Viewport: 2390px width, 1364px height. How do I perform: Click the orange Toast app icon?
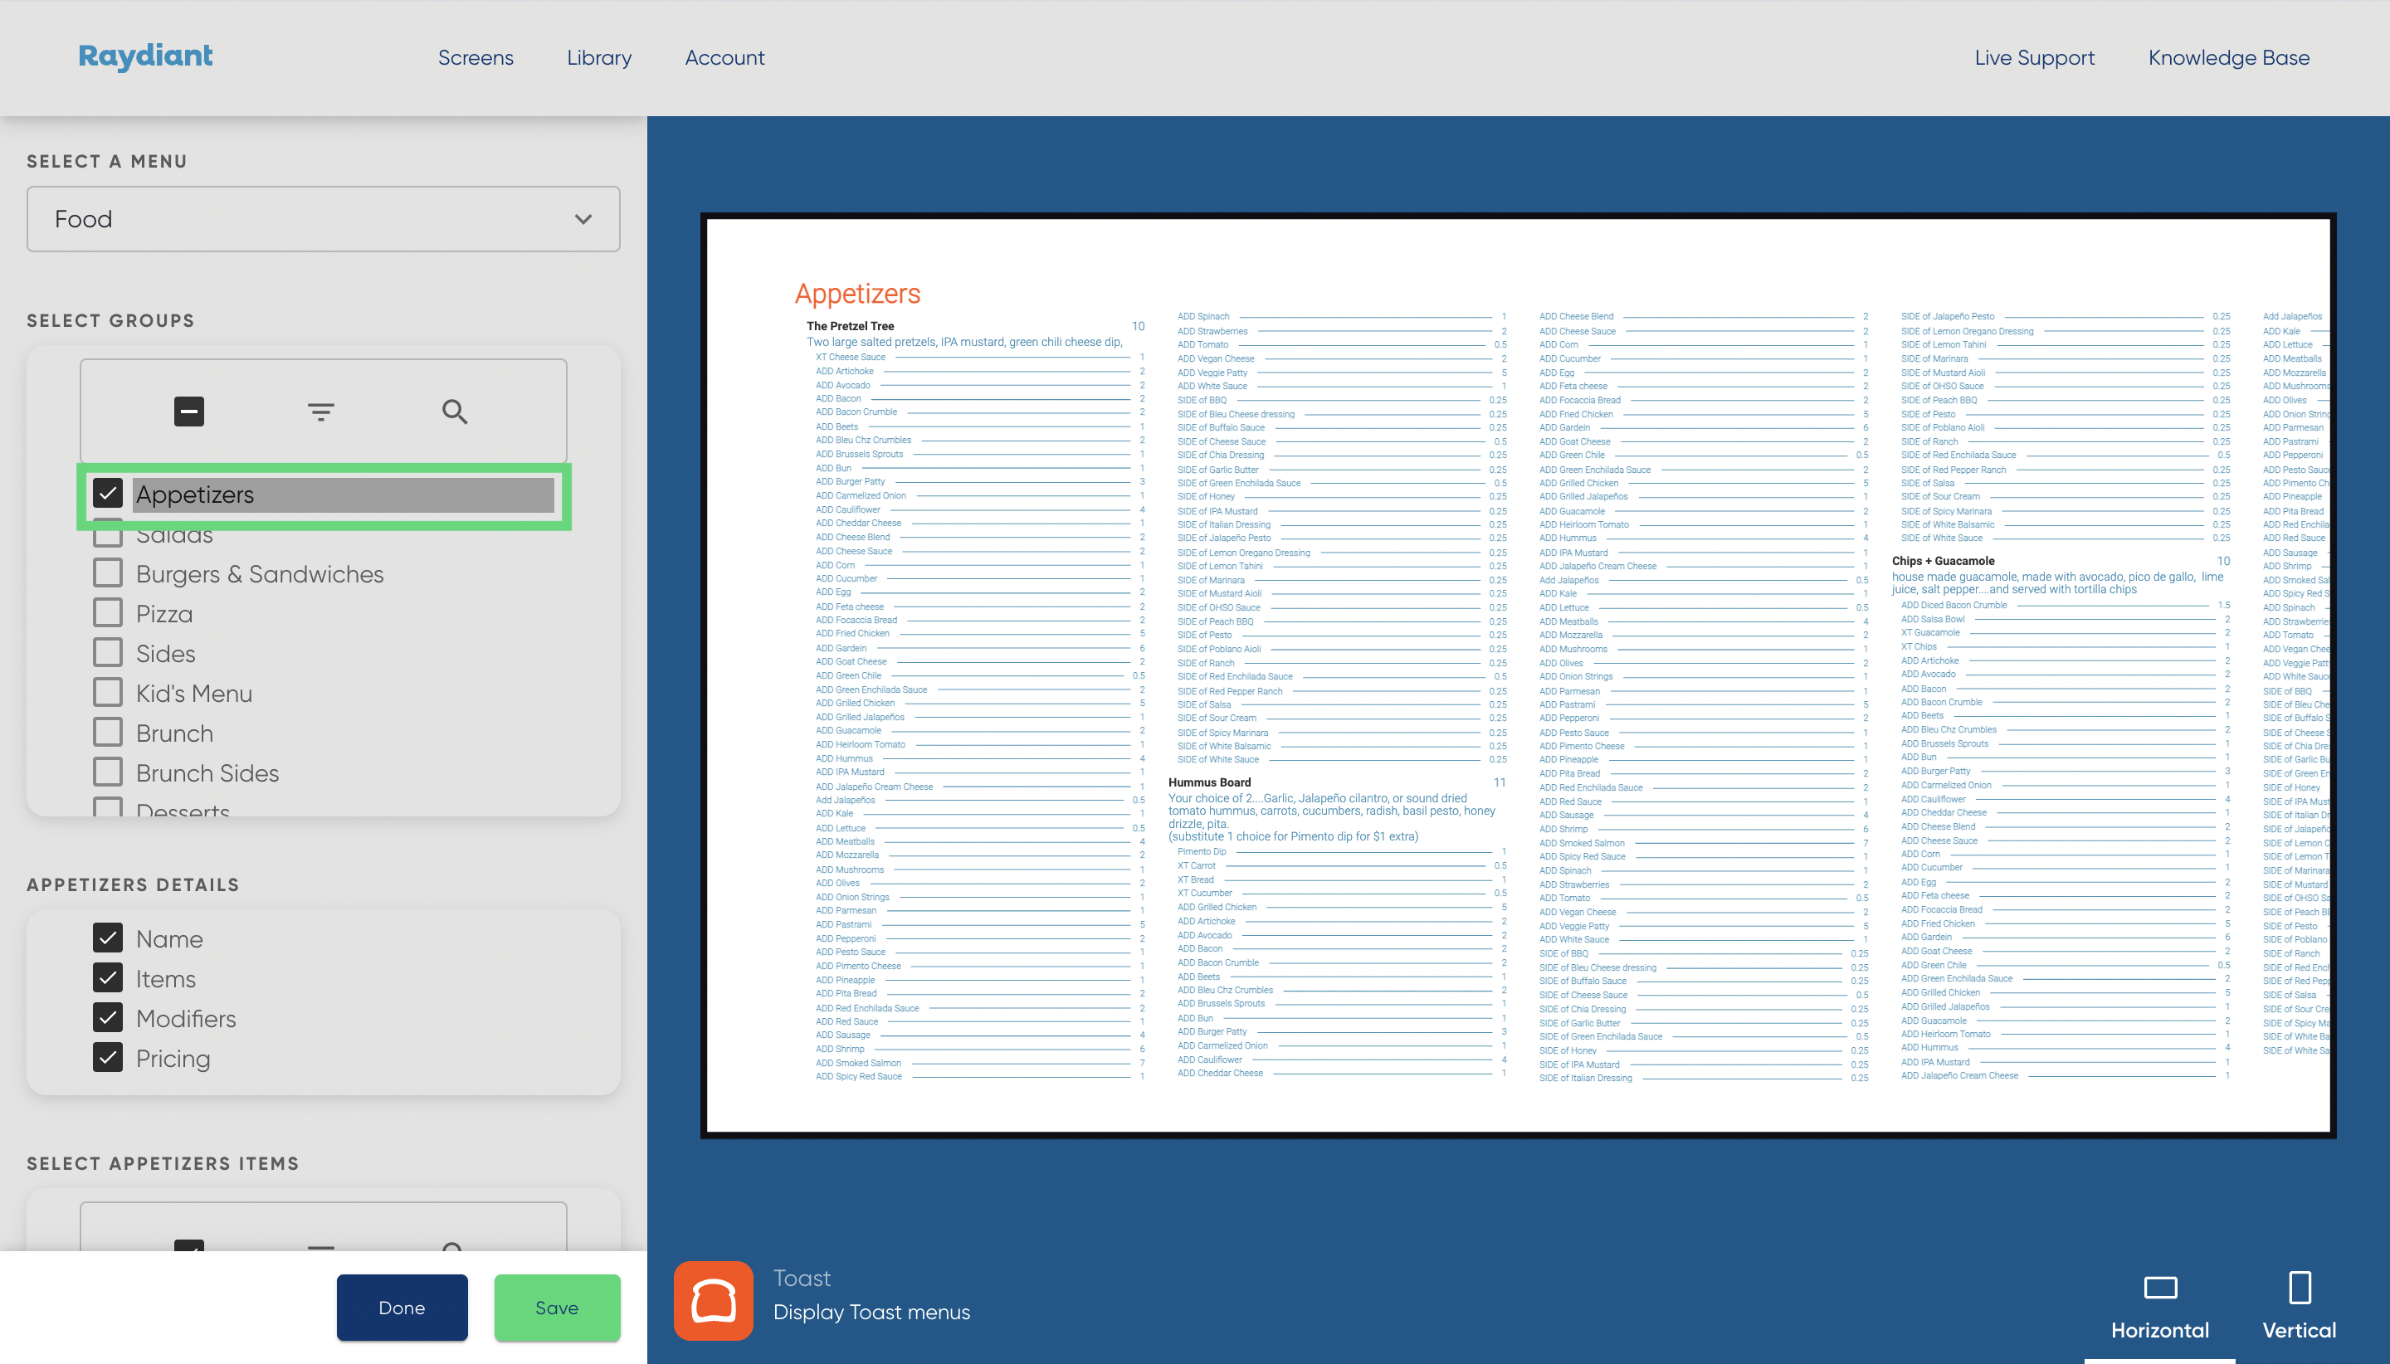tap(713, 1300)
